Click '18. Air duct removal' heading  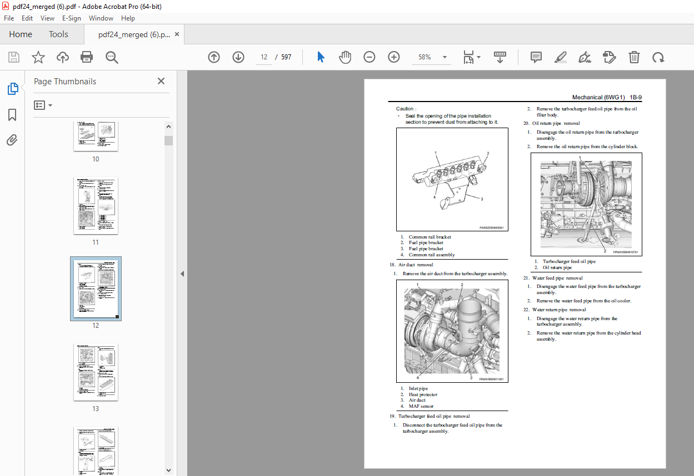[412, 265]
